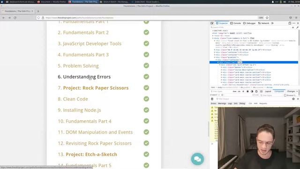Activate the element picker in DevTools

tap(212, 23)
